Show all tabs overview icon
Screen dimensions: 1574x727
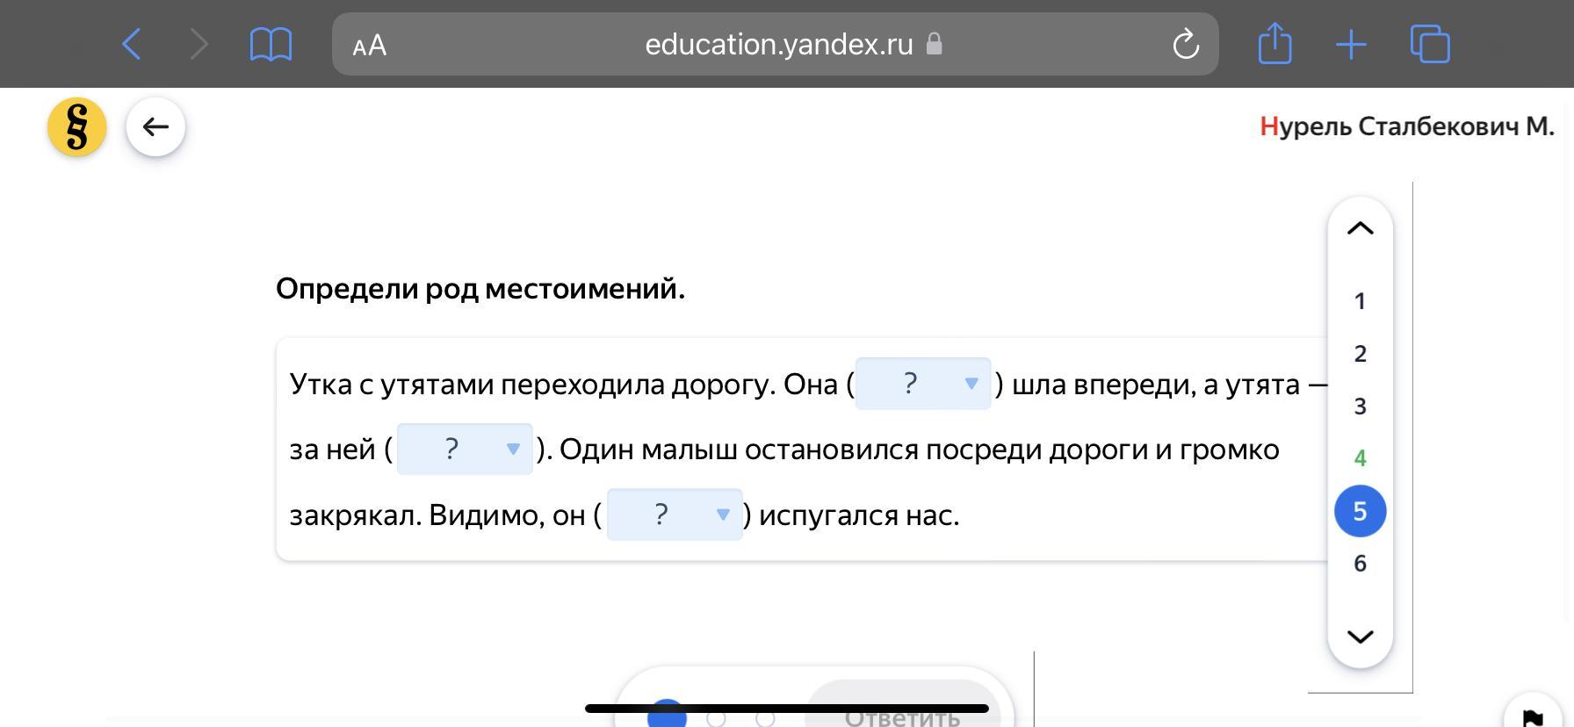click(1430, 44)
